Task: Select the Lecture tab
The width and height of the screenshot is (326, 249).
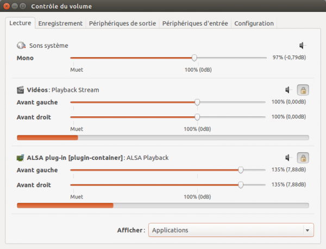Action: coord(21,23)
